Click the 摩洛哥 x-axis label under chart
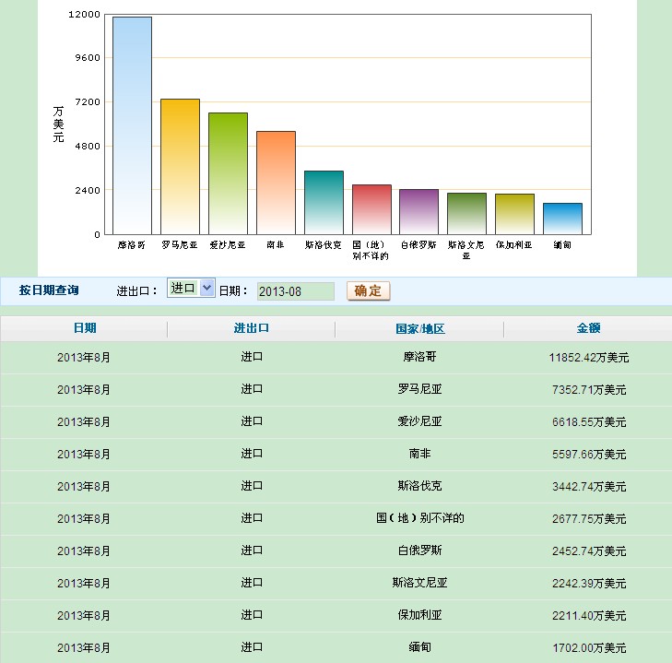672x663 pixels. (x=132, y=245)
